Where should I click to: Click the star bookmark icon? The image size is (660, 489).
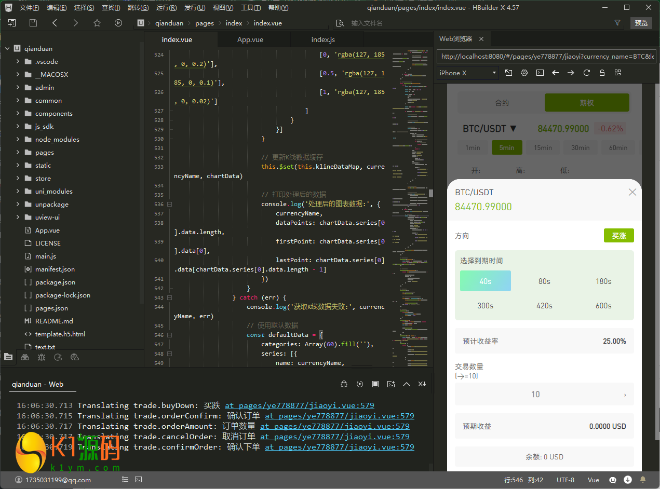[x=97, y=23]
